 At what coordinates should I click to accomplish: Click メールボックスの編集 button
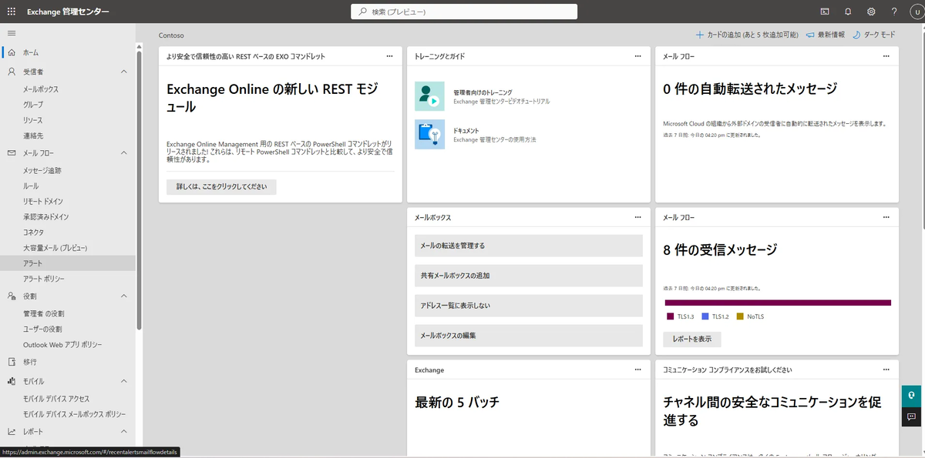(529, 336)
